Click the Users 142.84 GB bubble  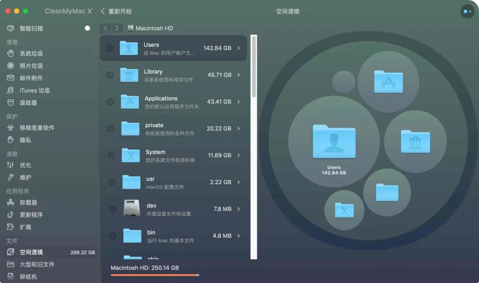(x=334, y=141)
